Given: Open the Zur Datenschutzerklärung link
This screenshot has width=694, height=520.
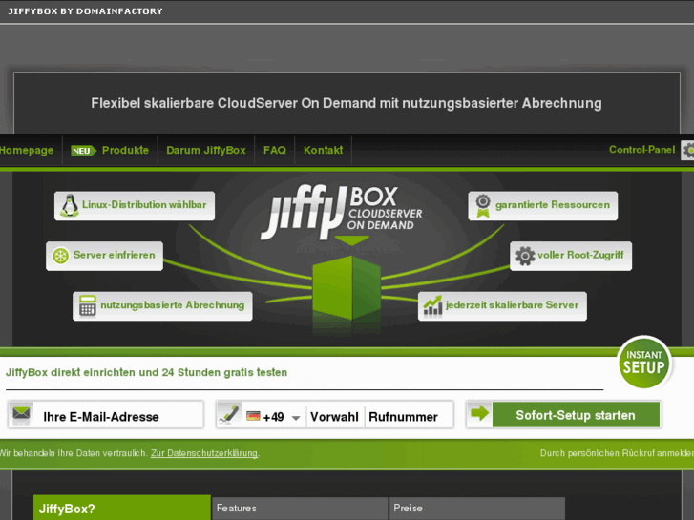Looking at the screenshot, I should click(205, 453).
